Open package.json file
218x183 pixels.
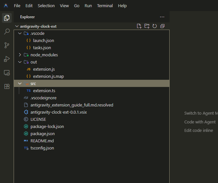pyautogui.click(x=43, y=134)
